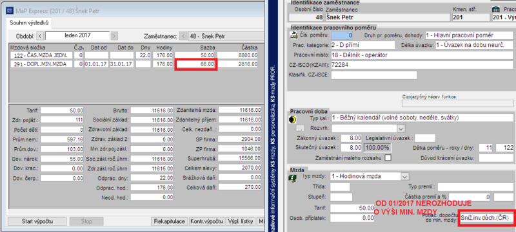Click the Brutto value field
This screenshot has width=516, height=232.
click(152, 111)
